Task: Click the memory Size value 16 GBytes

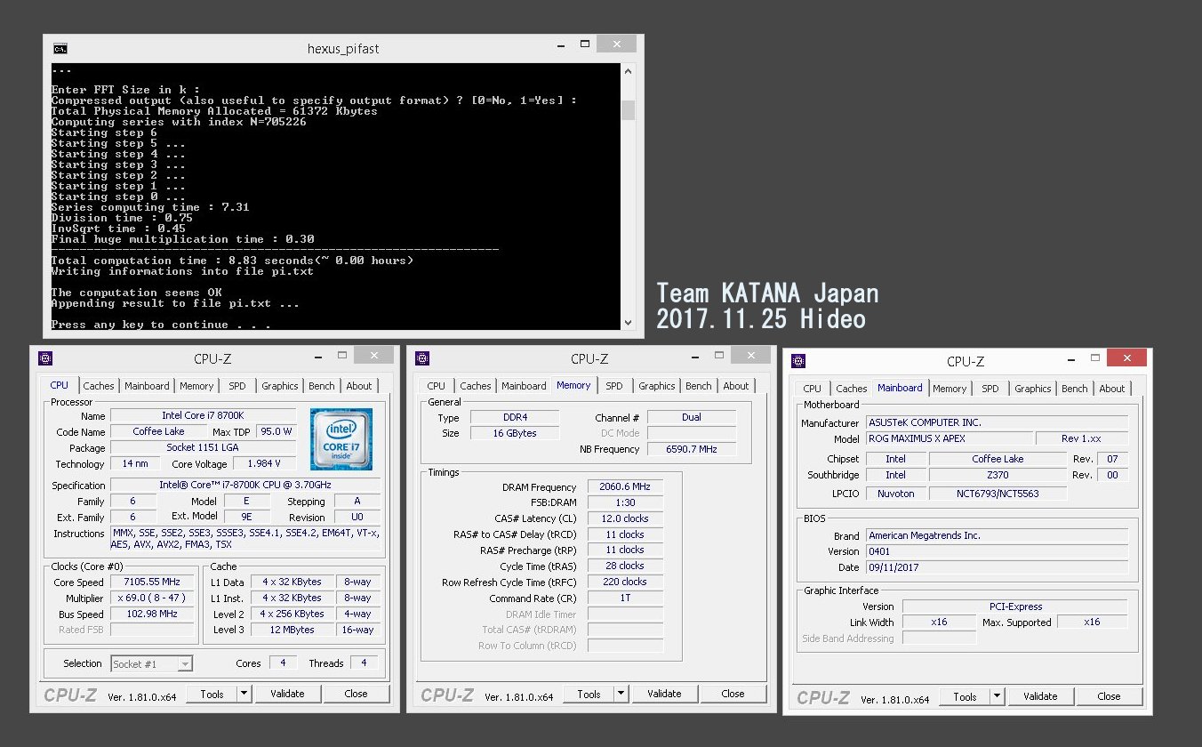Action: (x=515, y=433)
